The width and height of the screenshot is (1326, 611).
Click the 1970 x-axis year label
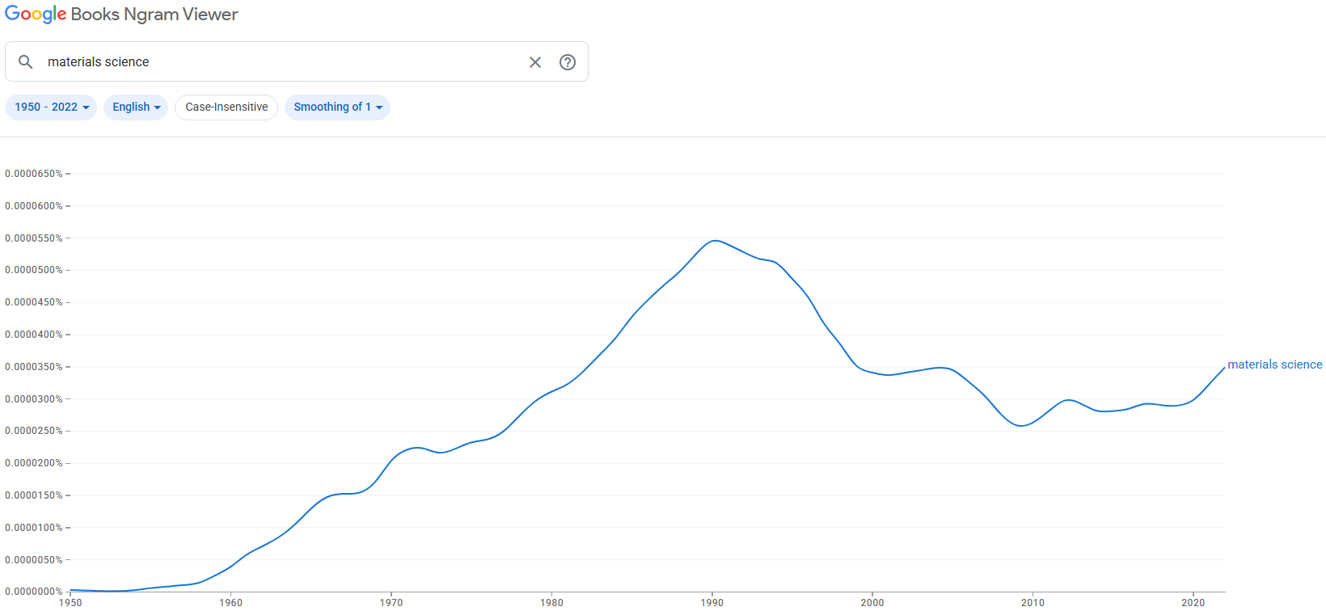[391, 602]
